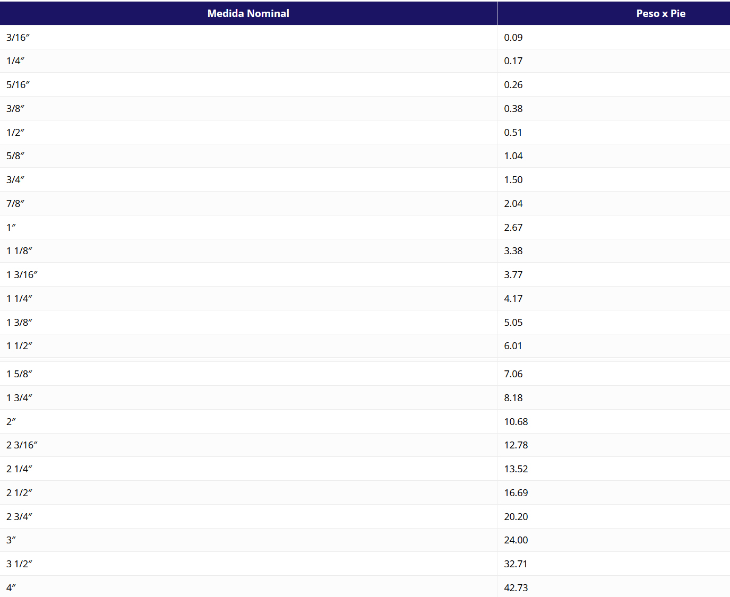Click the 16.69 weight value
The image size is (730, 597).
pos(516,493)
